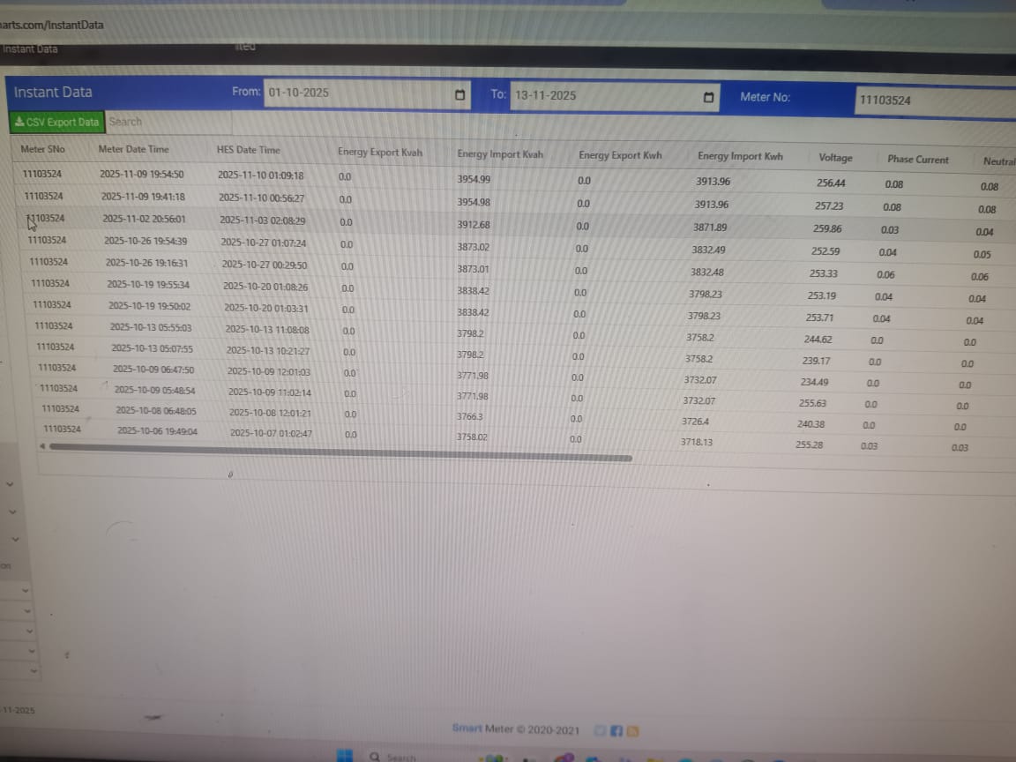This screenshot has width=1016, height=762.
Task: Sort by Energy Import Kvah column header
Action: pyautogui.click(x=500, y=154)
